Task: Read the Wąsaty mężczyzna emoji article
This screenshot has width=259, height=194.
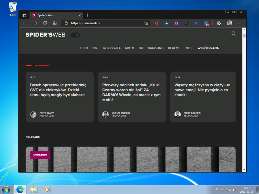Action: point(202,90)
